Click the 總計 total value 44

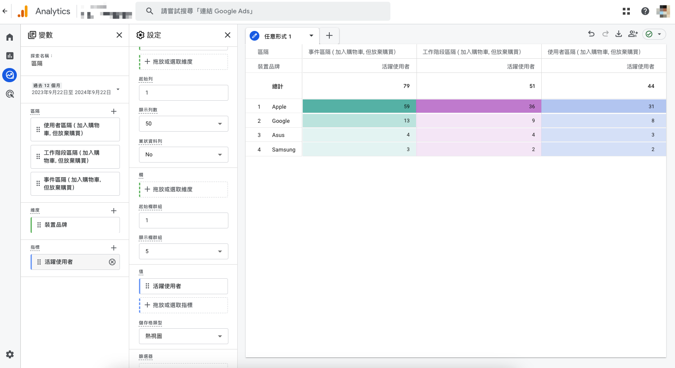[x=651, y=86]
